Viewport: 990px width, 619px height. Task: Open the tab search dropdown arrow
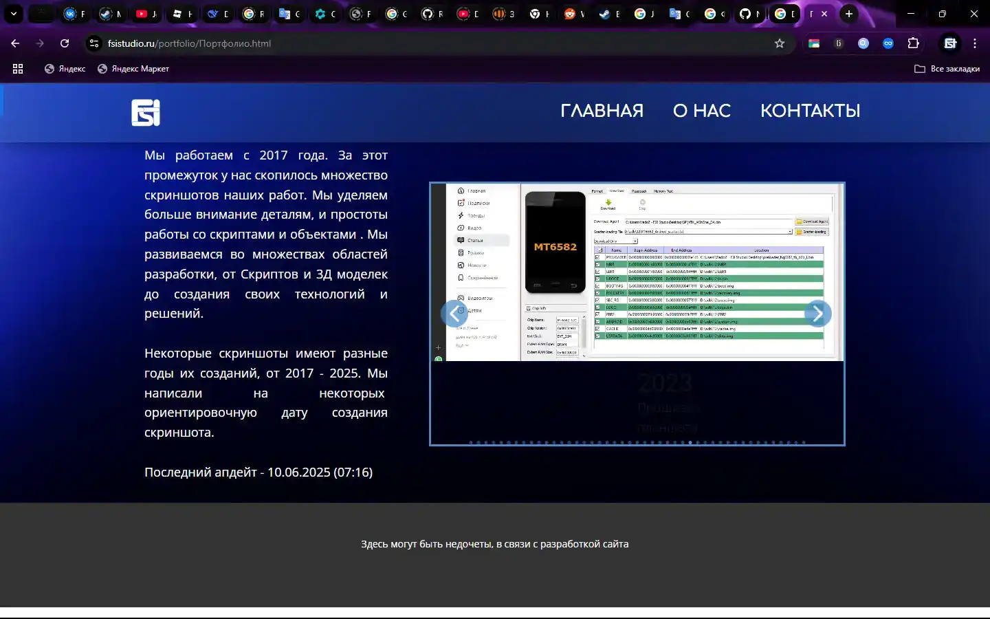click(x=14, y=14)
